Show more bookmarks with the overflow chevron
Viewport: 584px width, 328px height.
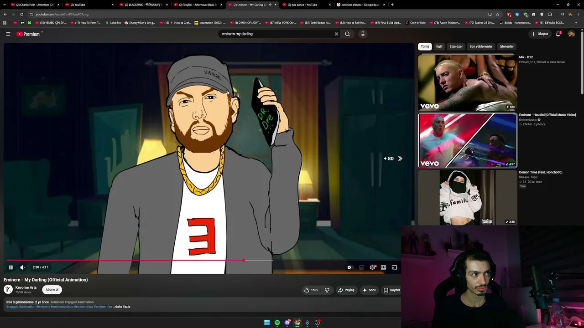click(576, 23)
